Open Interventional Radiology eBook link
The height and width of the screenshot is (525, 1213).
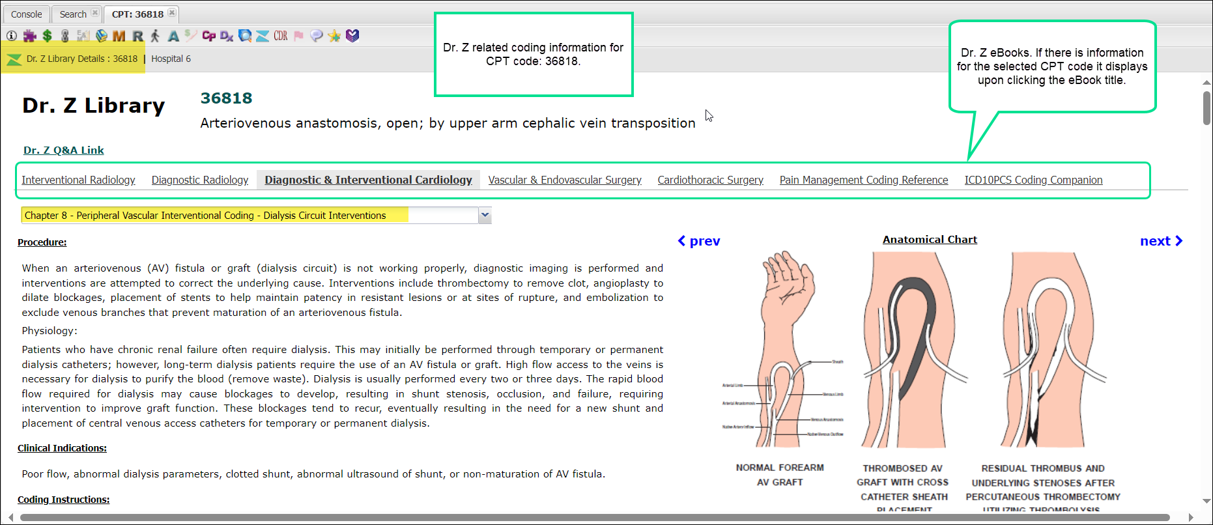coord(78,180)
